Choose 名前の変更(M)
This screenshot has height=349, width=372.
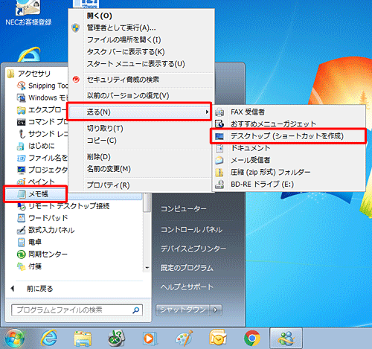tap(109, 169)
